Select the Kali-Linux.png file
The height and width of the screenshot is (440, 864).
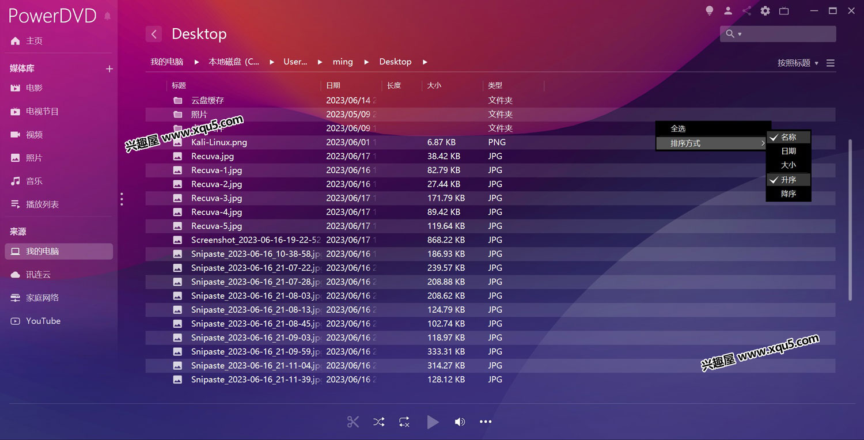coord(490,142)
